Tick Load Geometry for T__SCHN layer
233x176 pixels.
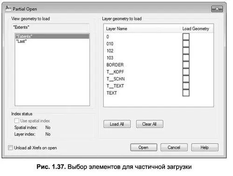tap(186, 79)
